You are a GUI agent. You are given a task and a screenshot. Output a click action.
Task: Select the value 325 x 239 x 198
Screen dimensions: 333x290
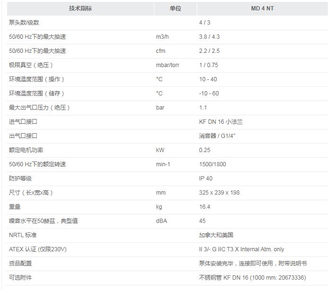pos(219,193)
